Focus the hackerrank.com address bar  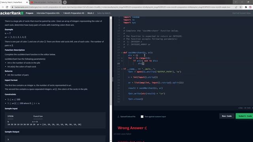(x=123, y=7)
